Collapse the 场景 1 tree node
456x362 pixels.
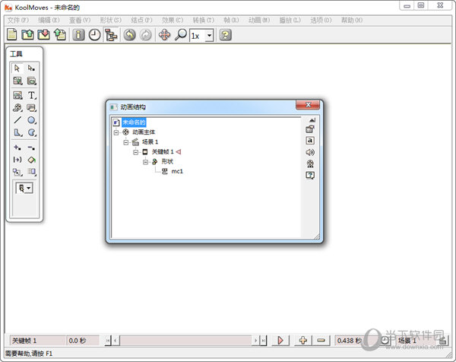tap(126, 142)
